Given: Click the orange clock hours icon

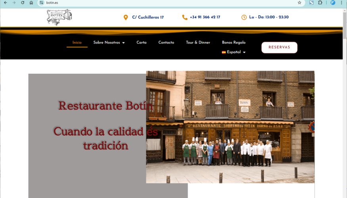Looking at the screenshot, I should (244, 17).
